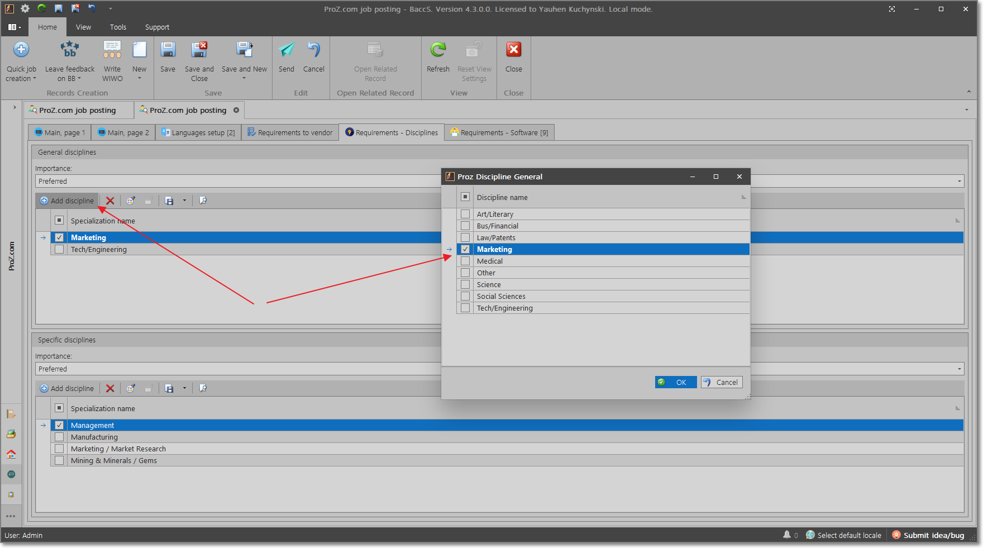Viewport: 983px width, 548px height.
Task: Open save layout dropdown arrow in General disciplines
Action: pos(184,201)
